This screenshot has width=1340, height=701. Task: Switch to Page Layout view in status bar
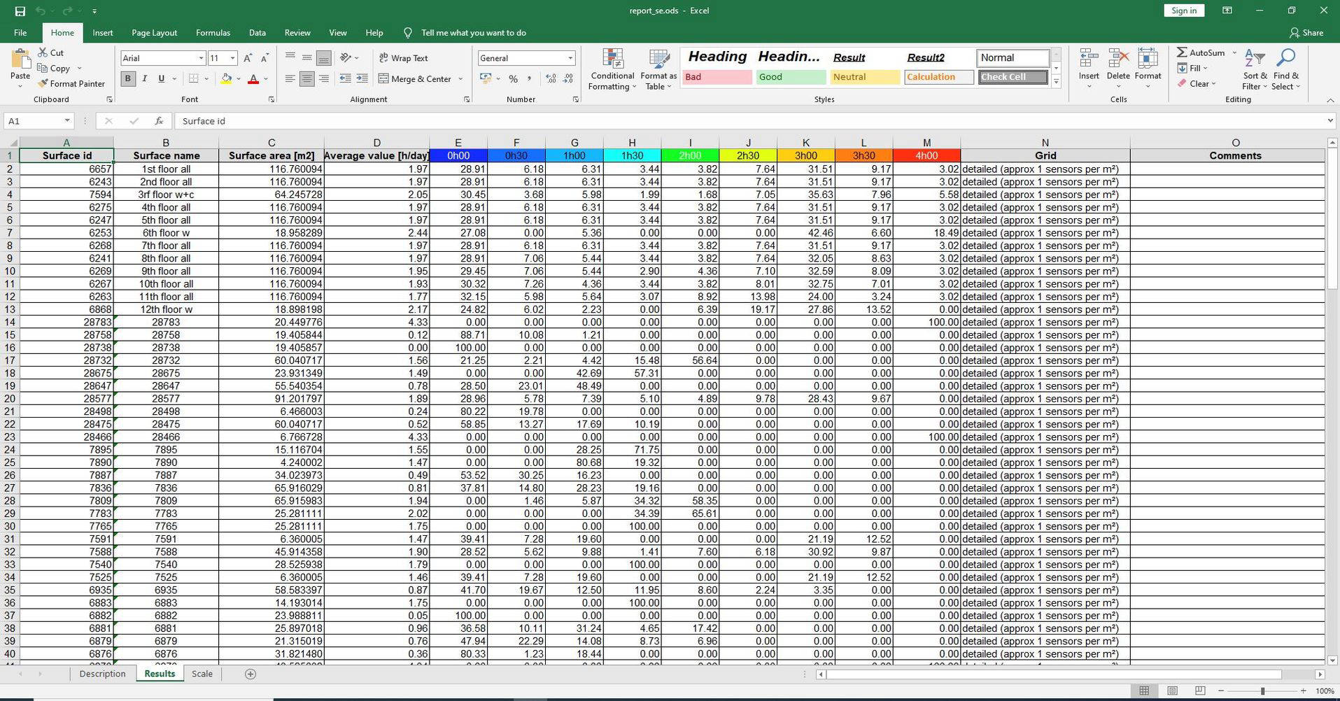pos(1172,691)
